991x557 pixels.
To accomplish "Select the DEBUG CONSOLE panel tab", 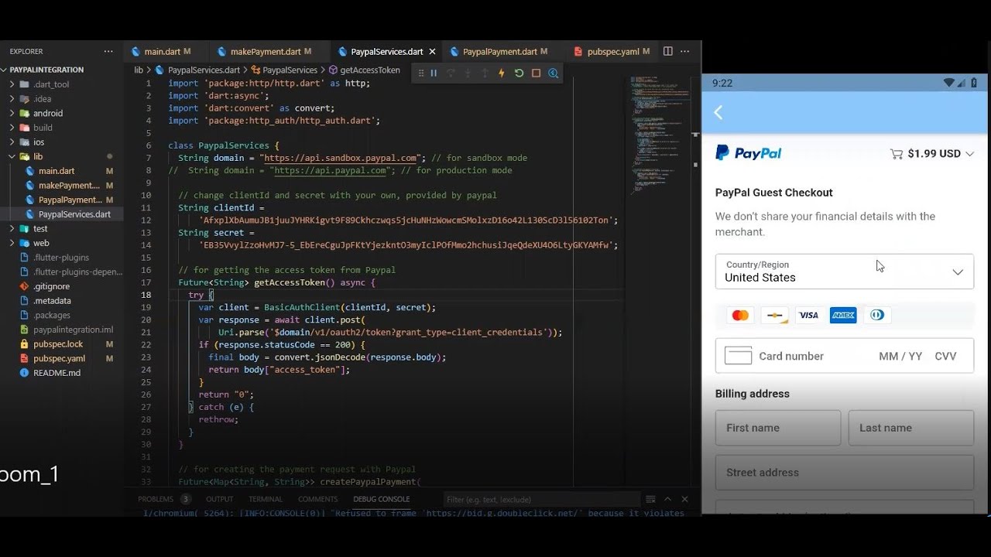I will (x=382, y=499).
